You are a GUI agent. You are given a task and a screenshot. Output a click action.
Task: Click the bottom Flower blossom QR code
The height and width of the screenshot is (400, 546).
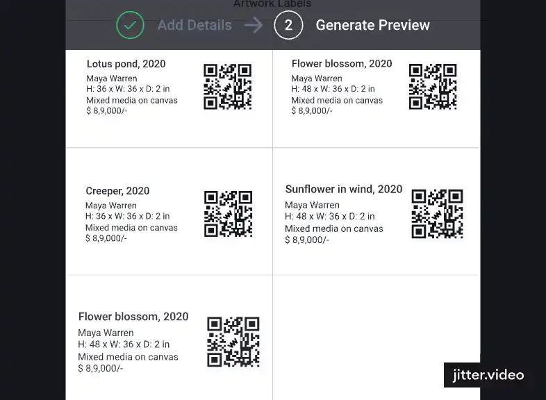[233, 342]
